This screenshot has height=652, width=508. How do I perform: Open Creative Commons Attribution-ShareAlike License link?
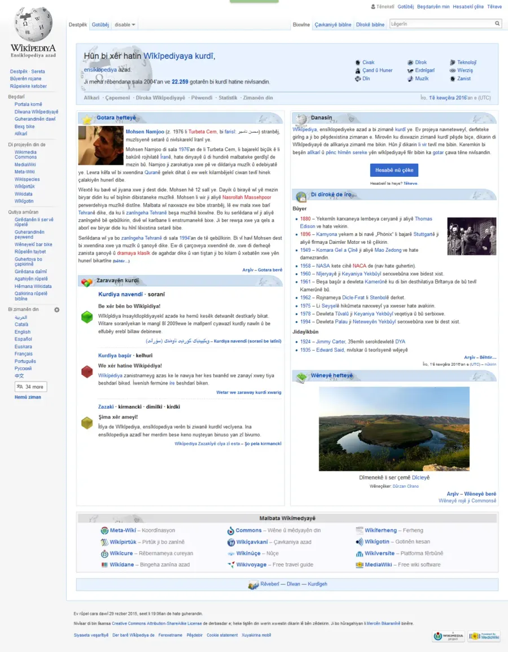(157, 623)
